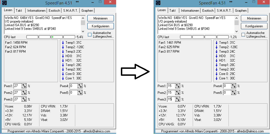Click CPU last usage bar showing 1,2%
Viewport: 270px width, 134px height.
click(205, 37)
